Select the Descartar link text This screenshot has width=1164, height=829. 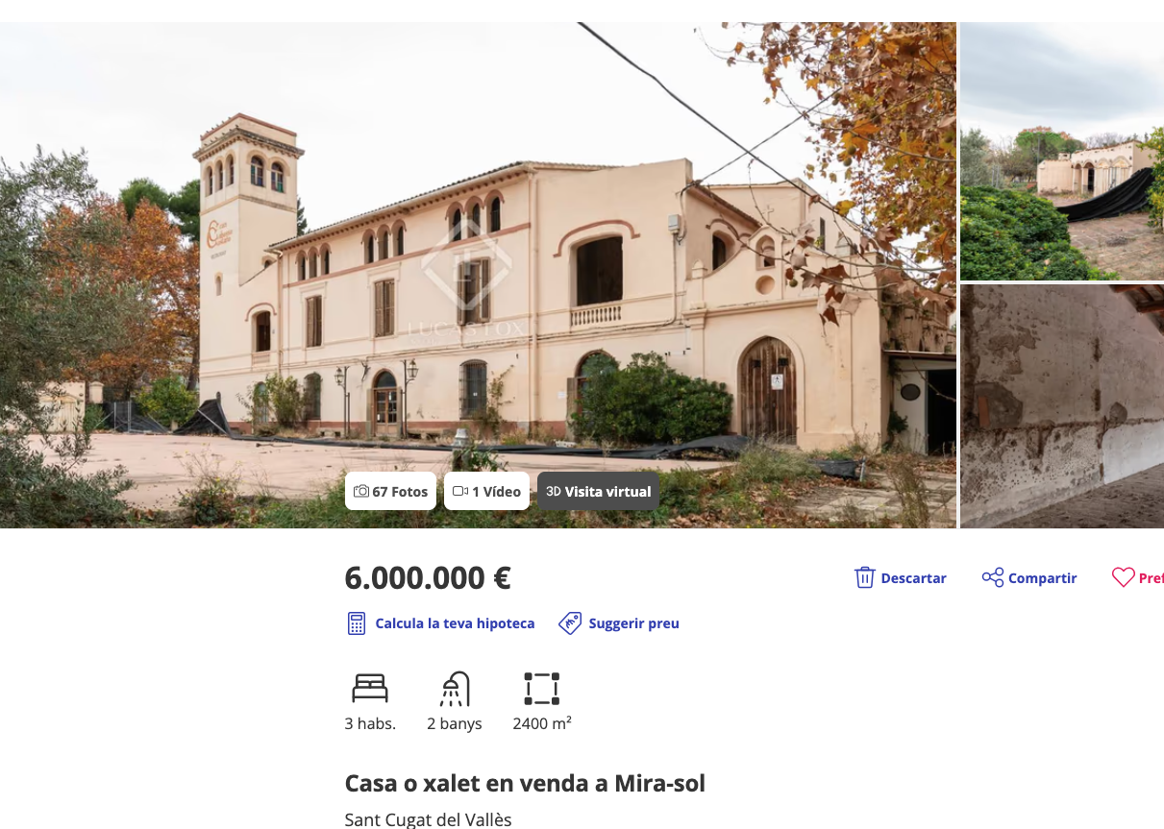(x=913, y=578)
